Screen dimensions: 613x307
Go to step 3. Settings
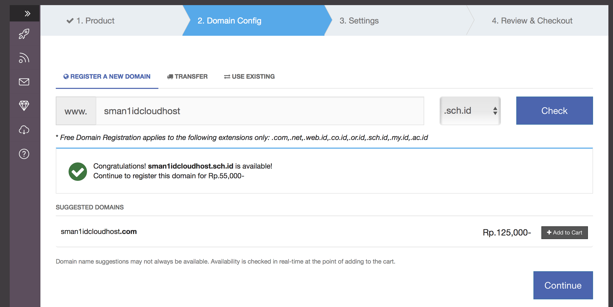coord(359,21)
